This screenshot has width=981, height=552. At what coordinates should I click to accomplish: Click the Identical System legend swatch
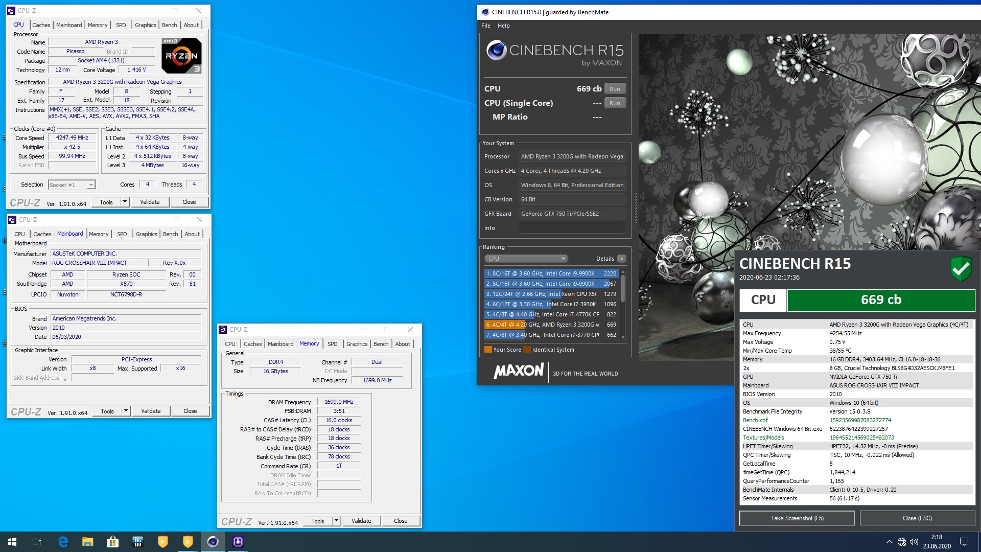pos(527,350)
